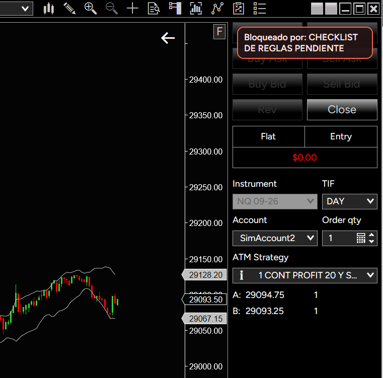The width and height of the screenshot is (383, 378).
Task: Click the 29067.15 price marker
Action: [x=204, y=319]
